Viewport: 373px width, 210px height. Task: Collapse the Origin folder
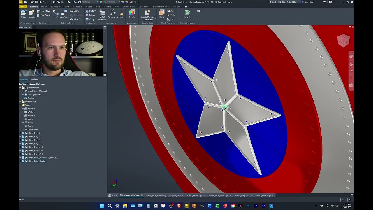click(20, 105)
